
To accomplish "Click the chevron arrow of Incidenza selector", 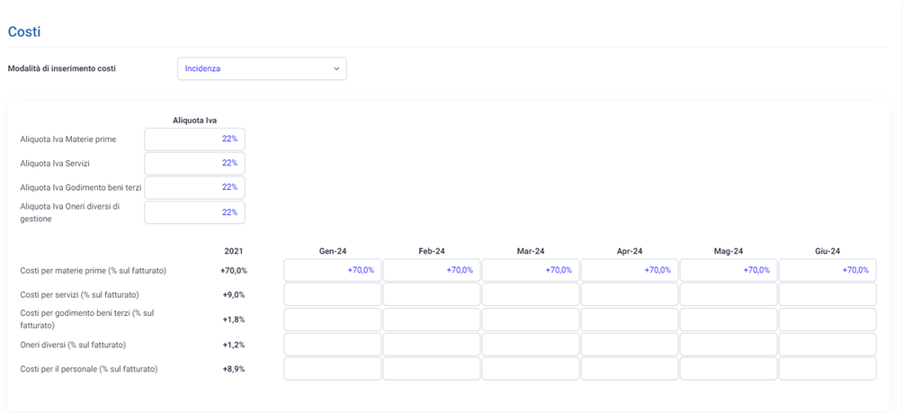I will pyautogui.click(x=336, y=68).
